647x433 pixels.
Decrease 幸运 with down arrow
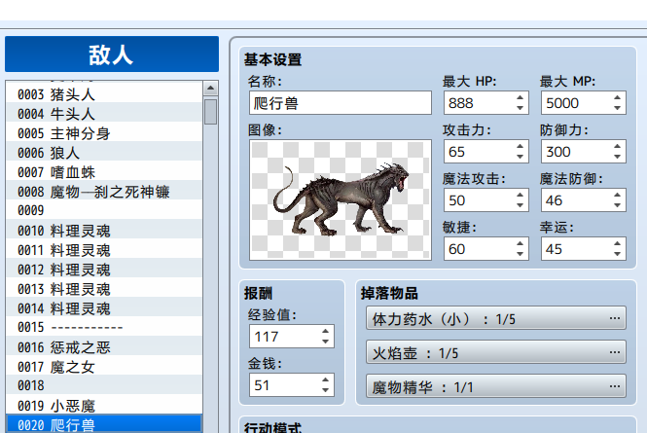[617, 254]
